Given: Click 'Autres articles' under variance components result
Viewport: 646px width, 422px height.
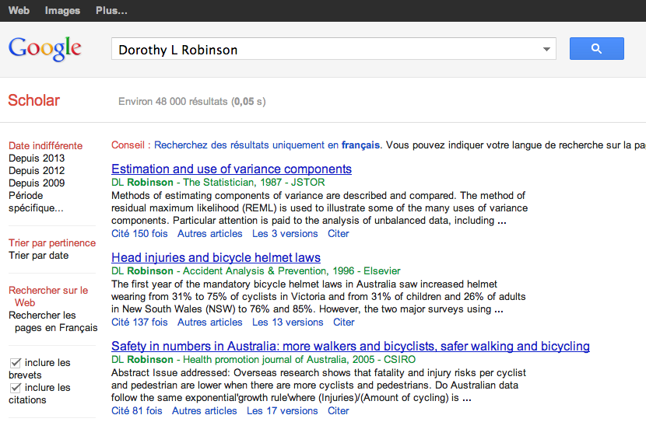Looking at the screenshot, I should pyautogui.click(x=209, y=233).
